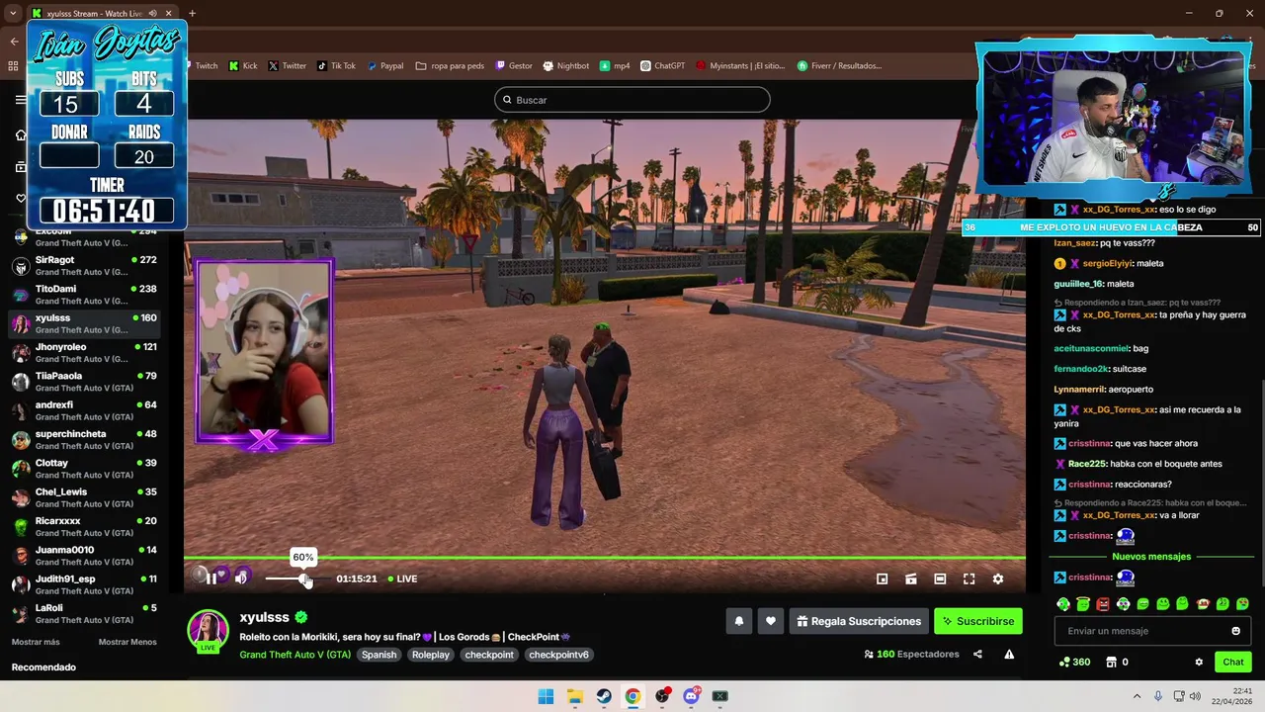The width and height of the screenshot is (1265, 712).
Task: Open Steam from the taskbar
Action: [x=603, y=696]
